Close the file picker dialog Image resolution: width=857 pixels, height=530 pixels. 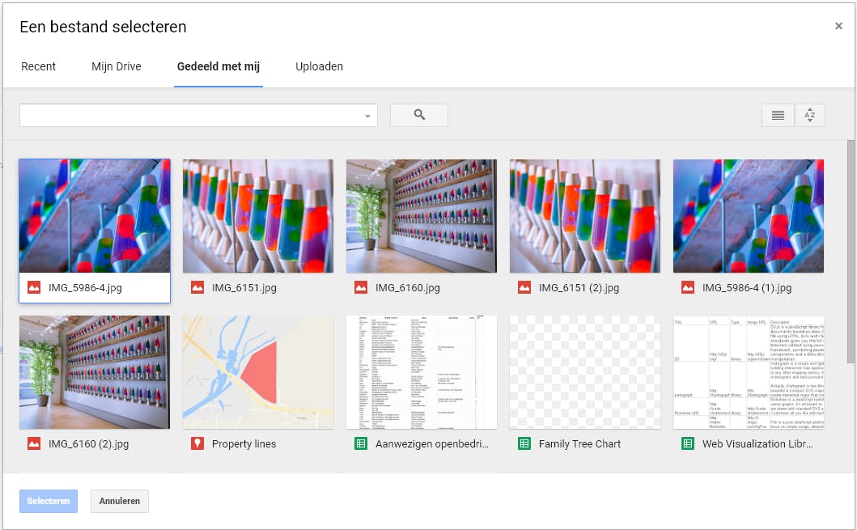(x=838, y=26)
